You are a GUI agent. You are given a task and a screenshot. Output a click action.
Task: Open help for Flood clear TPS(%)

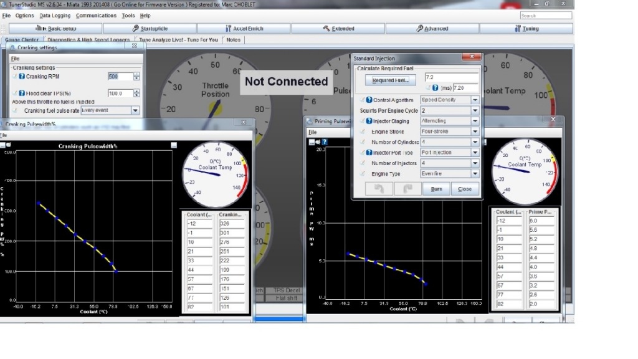coord(22,93)
